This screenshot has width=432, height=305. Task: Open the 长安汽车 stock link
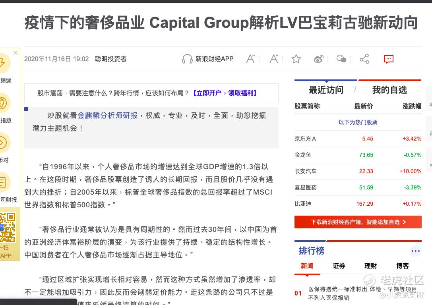306,171
